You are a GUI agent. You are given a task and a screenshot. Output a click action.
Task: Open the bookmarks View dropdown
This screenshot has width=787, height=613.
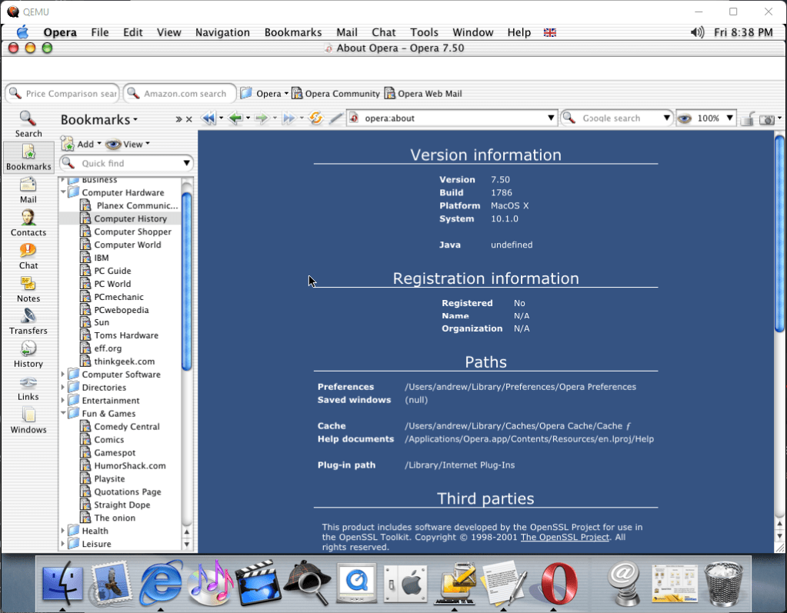128,144
